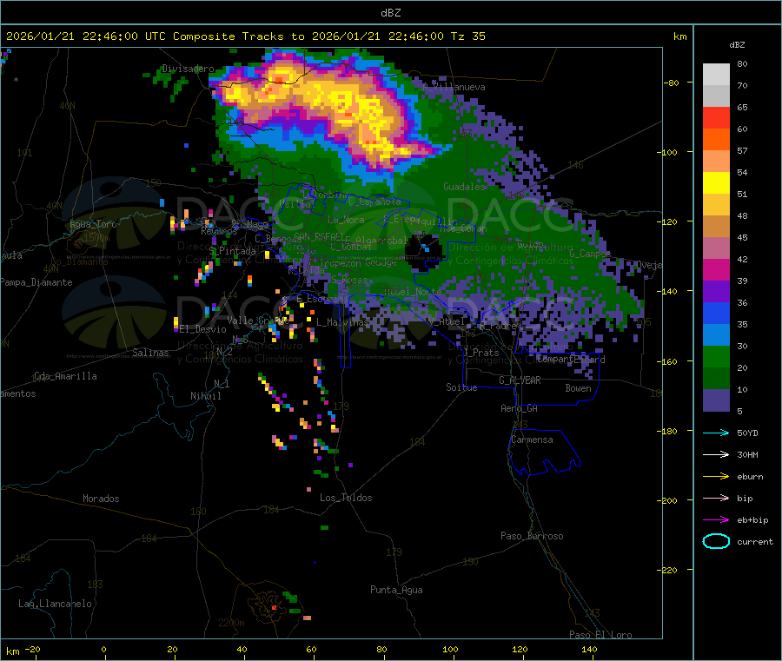Viewport: 782px width, 661px height.
Task: Click the Bowen map label
Action: click(x=578, y=388)
